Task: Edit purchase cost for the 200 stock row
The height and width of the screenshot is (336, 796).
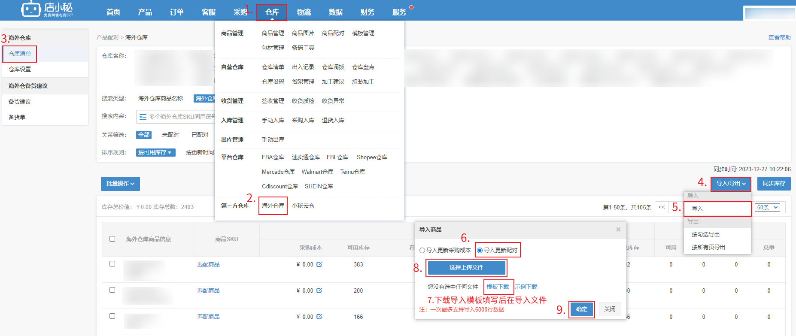Action: 319,291
